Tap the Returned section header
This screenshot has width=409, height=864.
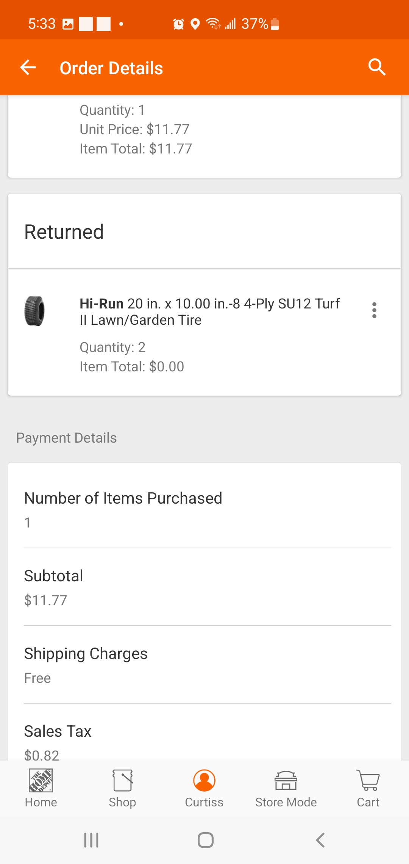pyautogui.click(x=64, y=232)
